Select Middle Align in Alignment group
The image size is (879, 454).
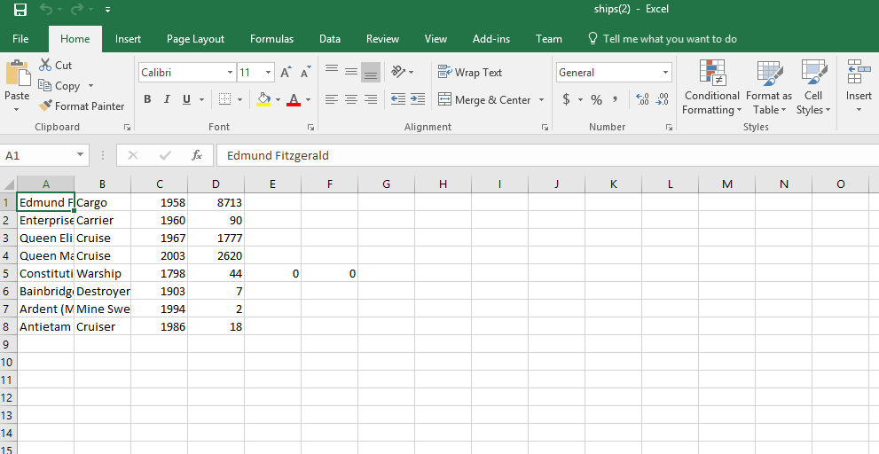[351, 71]
